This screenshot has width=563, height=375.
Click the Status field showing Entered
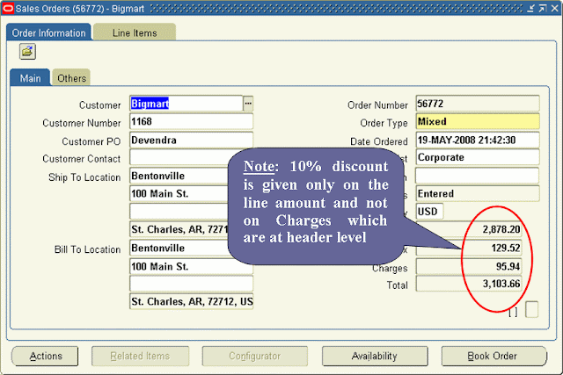[x=478, y=193]
